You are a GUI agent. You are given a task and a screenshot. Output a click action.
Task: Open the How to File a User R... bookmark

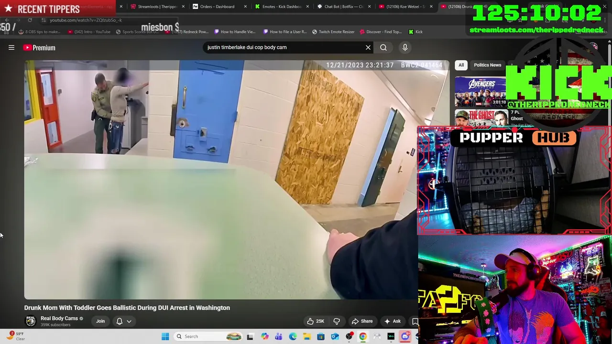pos(284,32)
